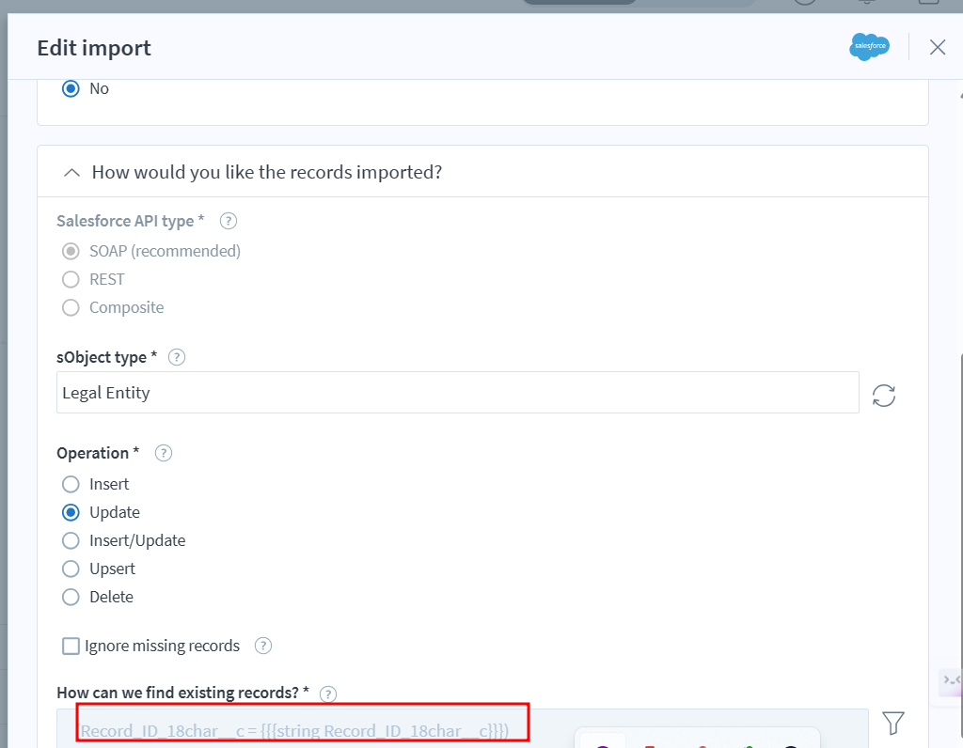This screenshot has height=748, width=963.
Task: Open the filter icon for record lookup
Action: (893, 723)
